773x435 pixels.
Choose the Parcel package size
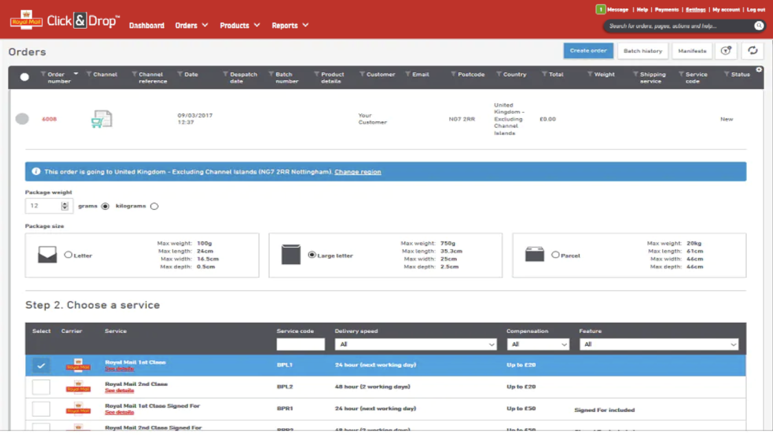(556, 255)
